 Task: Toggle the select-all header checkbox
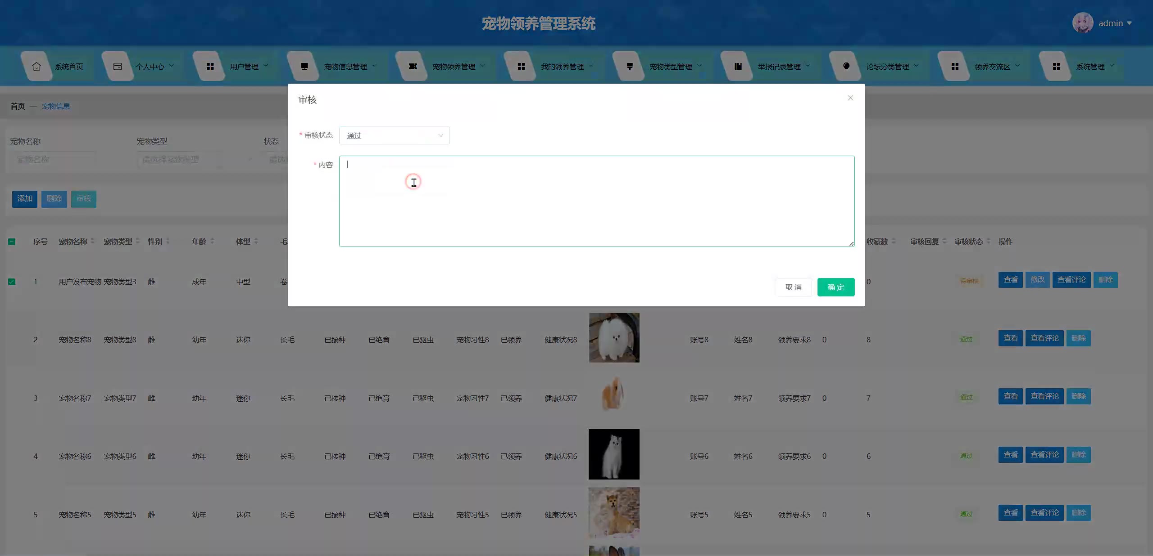(x=12, y=242)
